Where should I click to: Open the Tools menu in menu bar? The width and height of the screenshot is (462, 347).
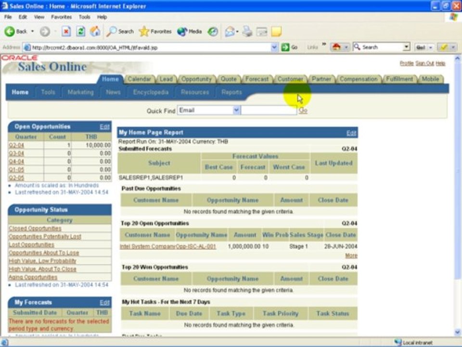[84, 17]
